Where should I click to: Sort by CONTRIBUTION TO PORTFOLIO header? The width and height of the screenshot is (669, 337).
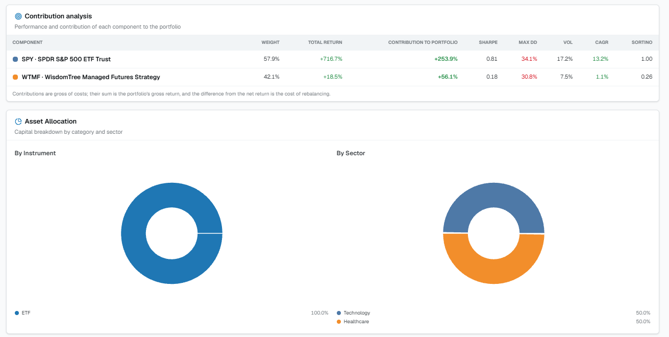click(x=423, y=42)
